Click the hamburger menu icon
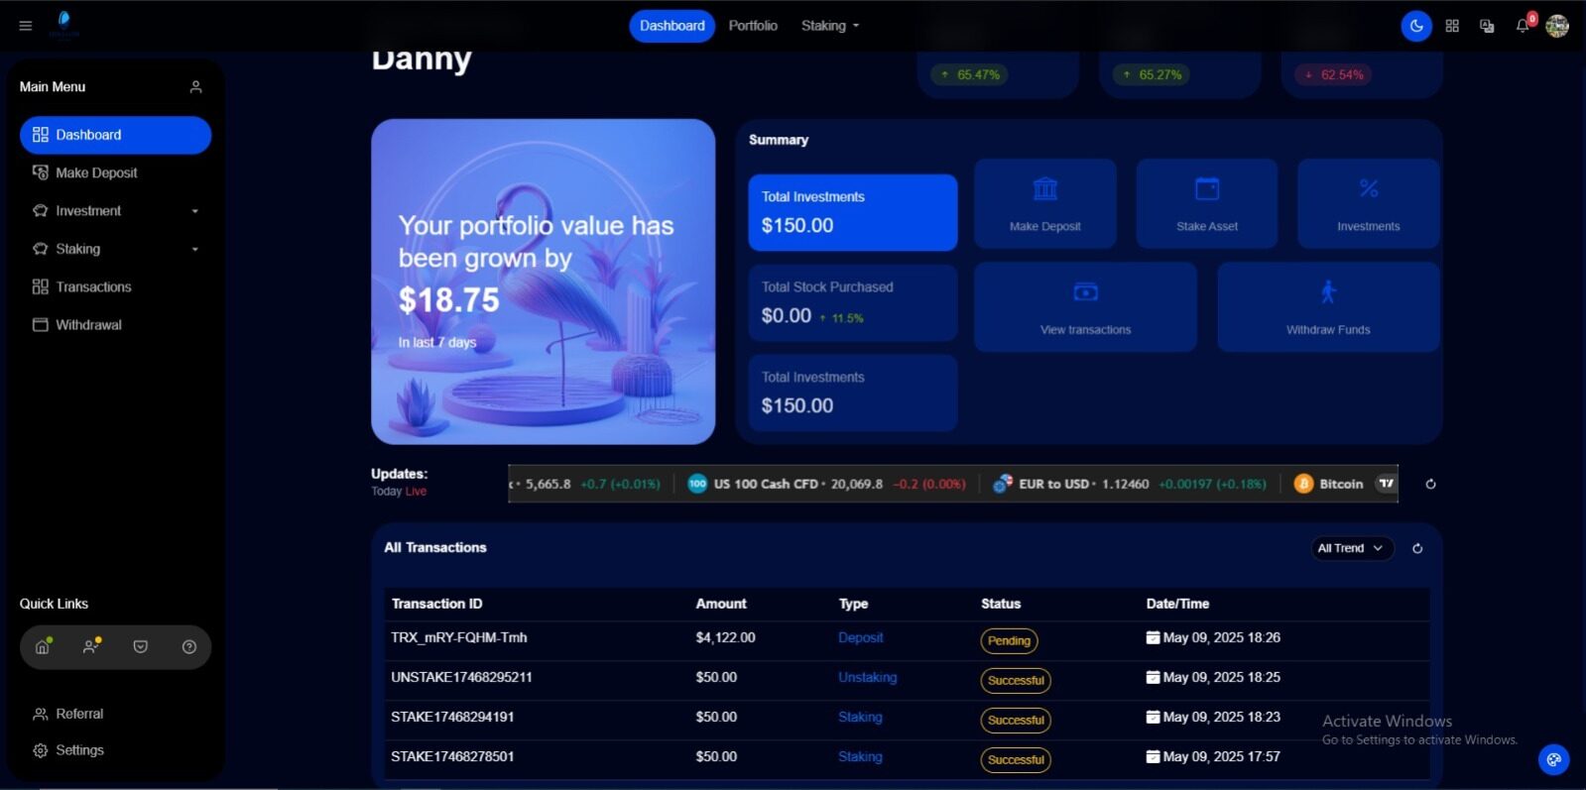 point(26,26)
